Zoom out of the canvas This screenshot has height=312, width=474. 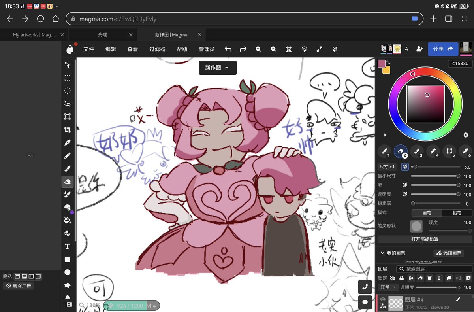[x=273, y=49]
